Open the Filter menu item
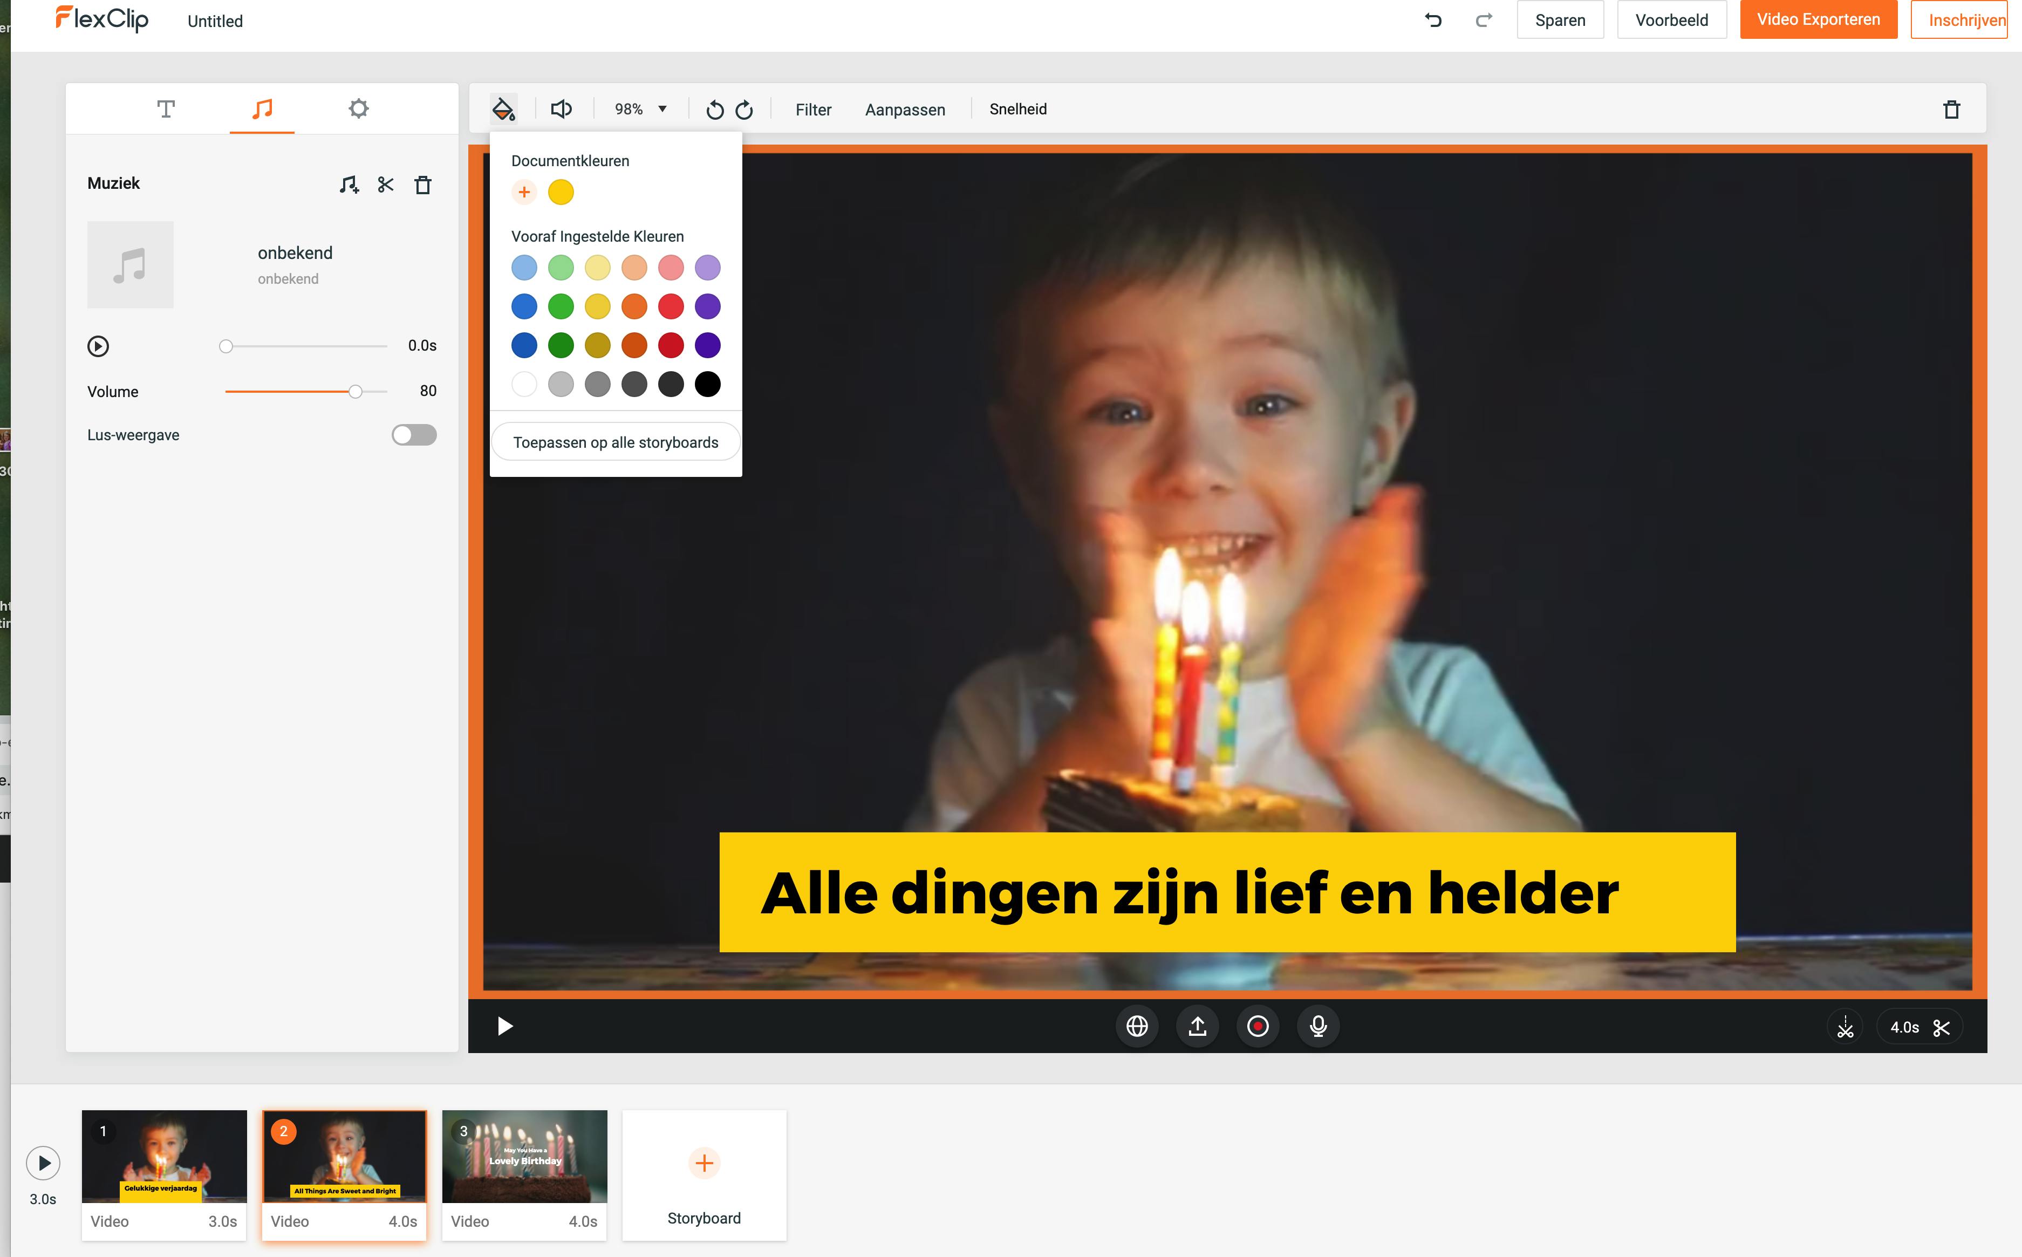Image resolution: width=2022 pixels, height=1257 pixels. click(x=812, y=110)
